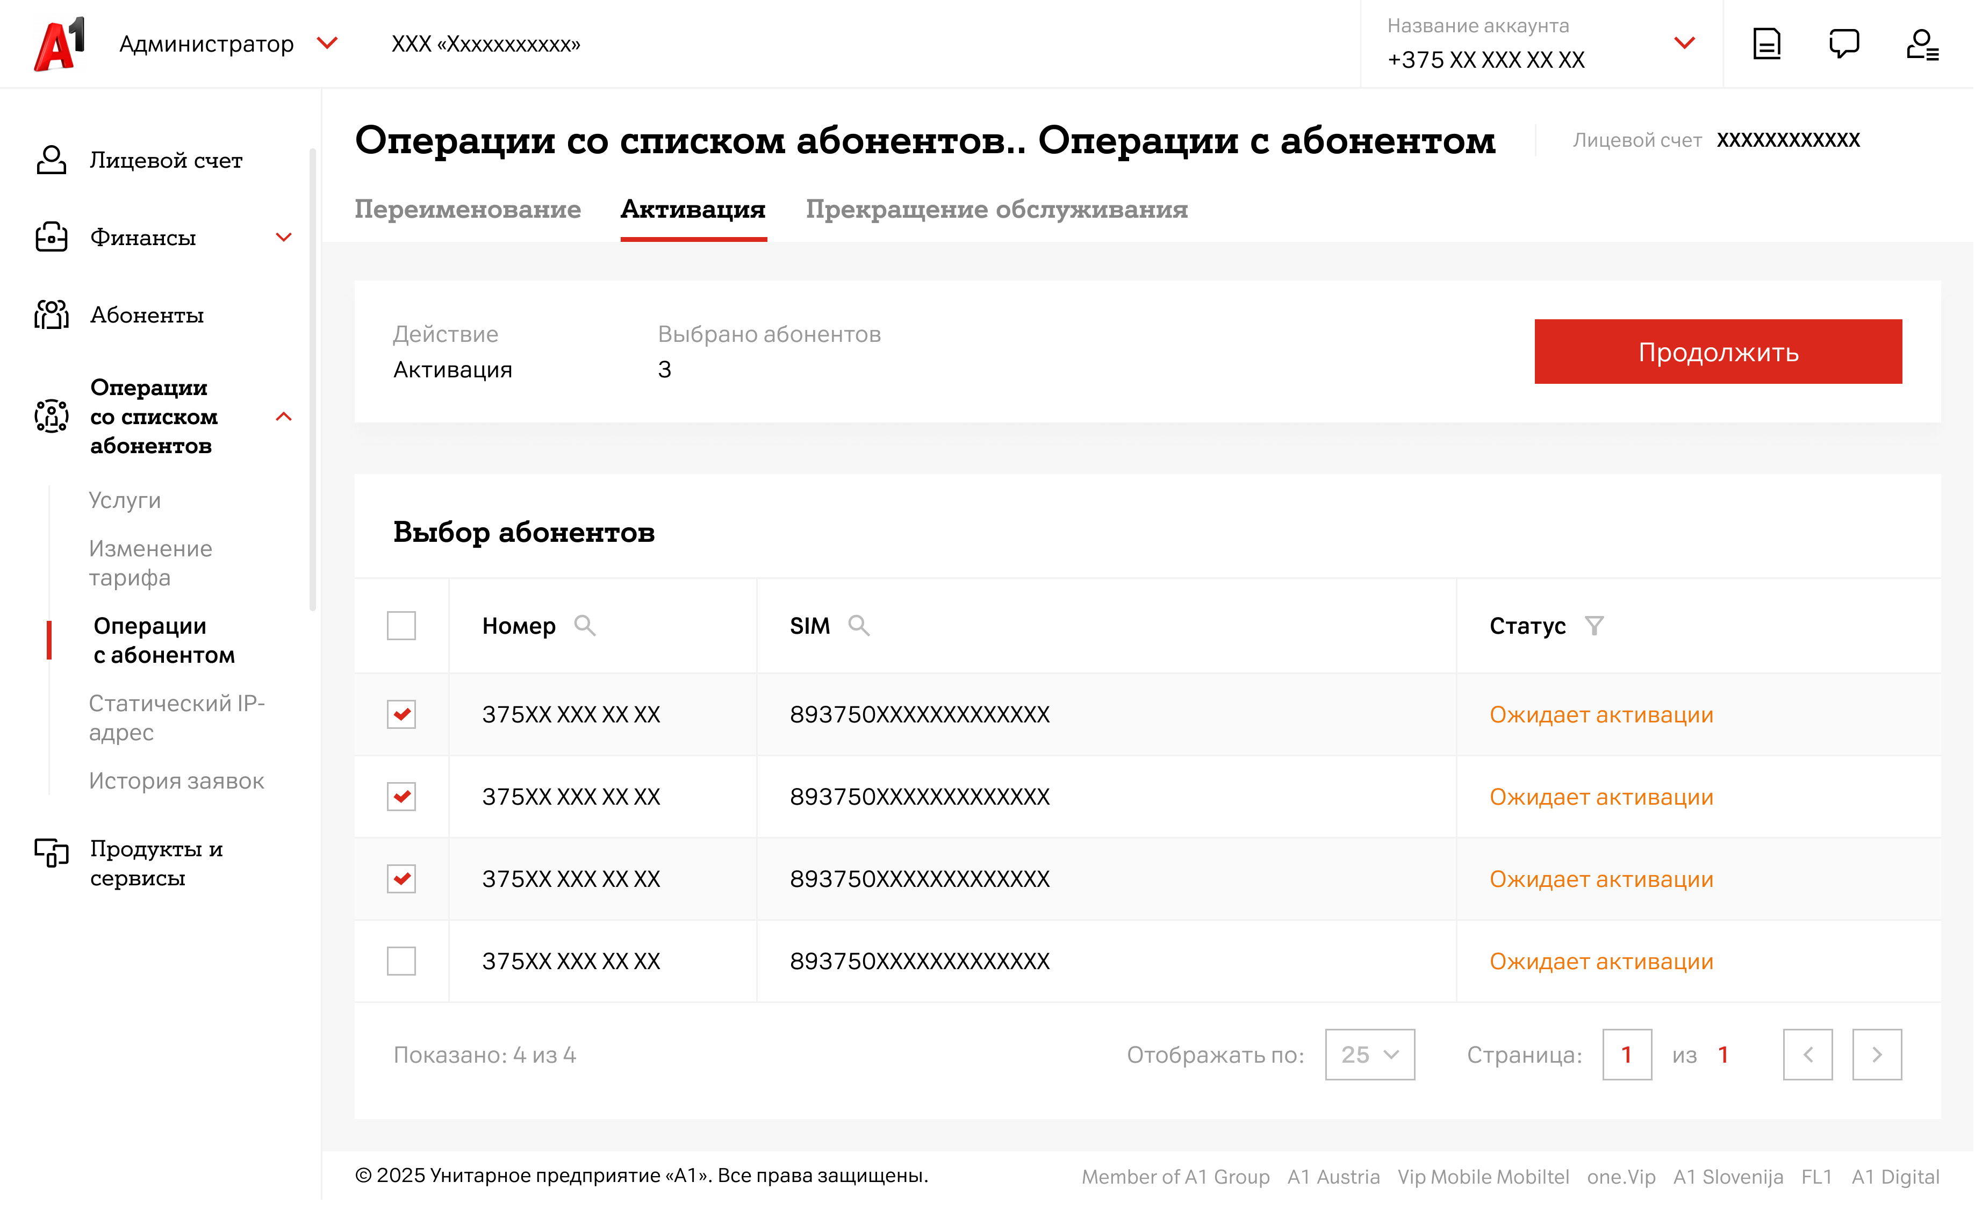Click search icon next to SIM
The image size is (1975, 1232).
coord(858,626)
